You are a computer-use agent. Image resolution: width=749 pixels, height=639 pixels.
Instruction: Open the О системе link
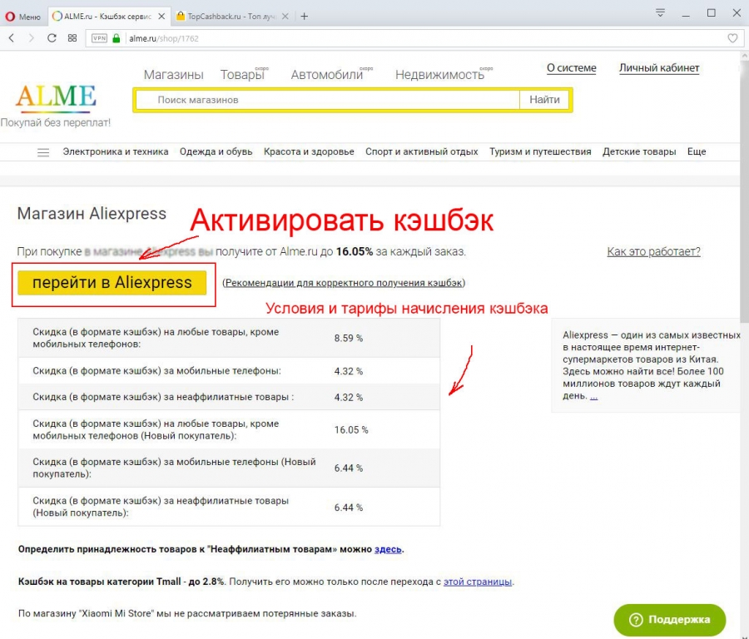571,68
